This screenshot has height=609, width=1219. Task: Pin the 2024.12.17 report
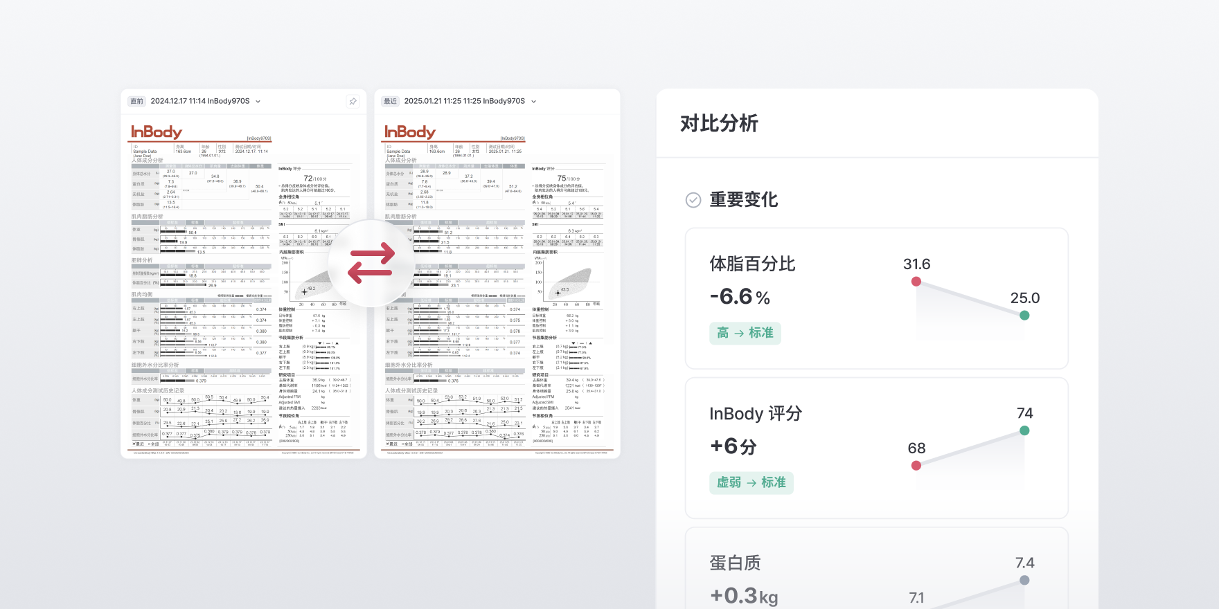tap(353, 101)
